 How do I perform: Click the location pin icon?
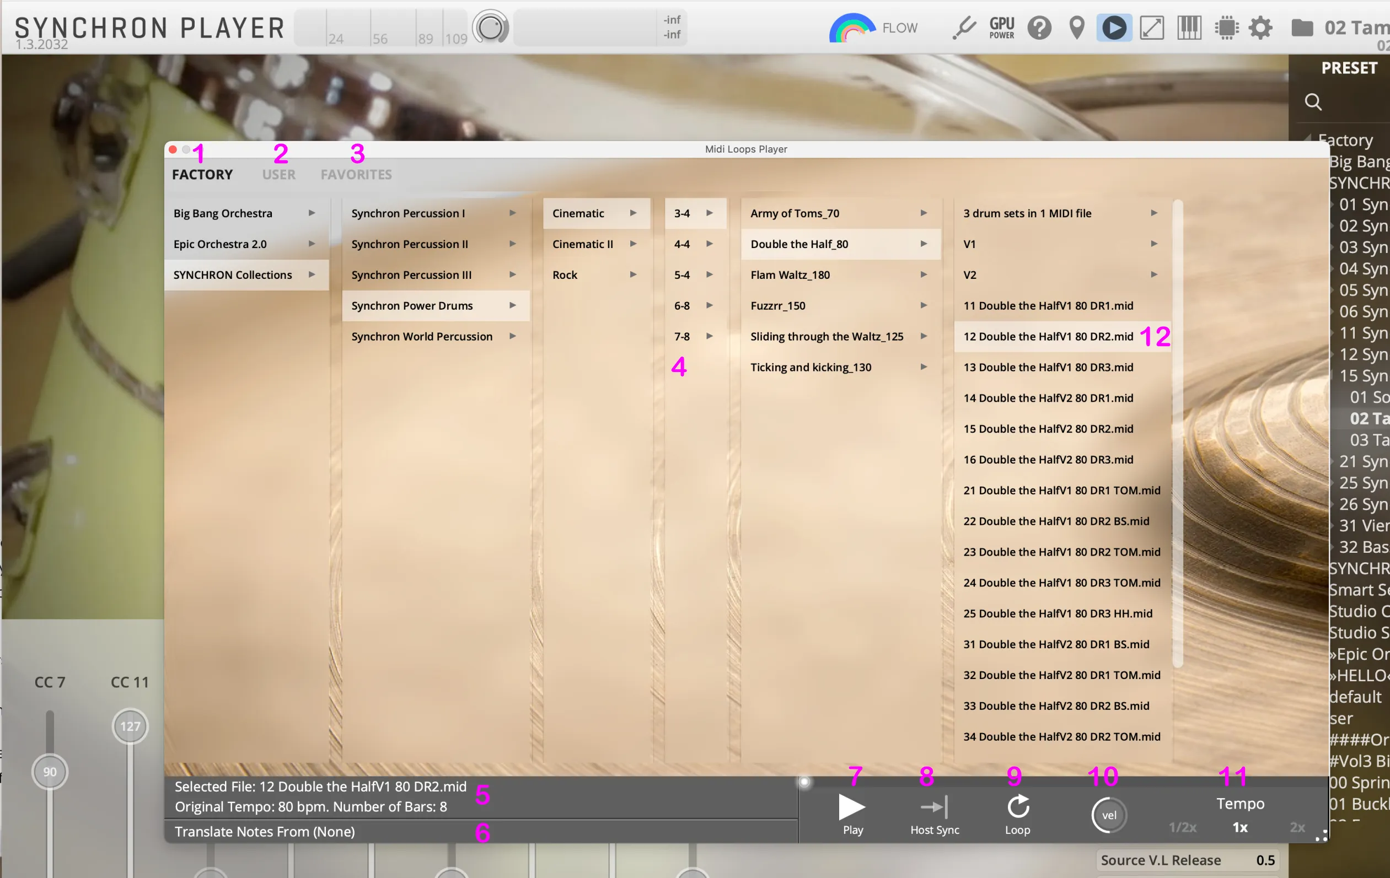tap(1077, 27)
